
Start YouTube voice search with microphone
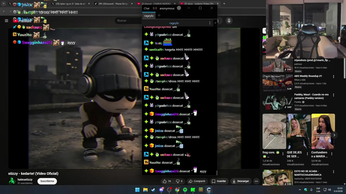coord(229,20)
